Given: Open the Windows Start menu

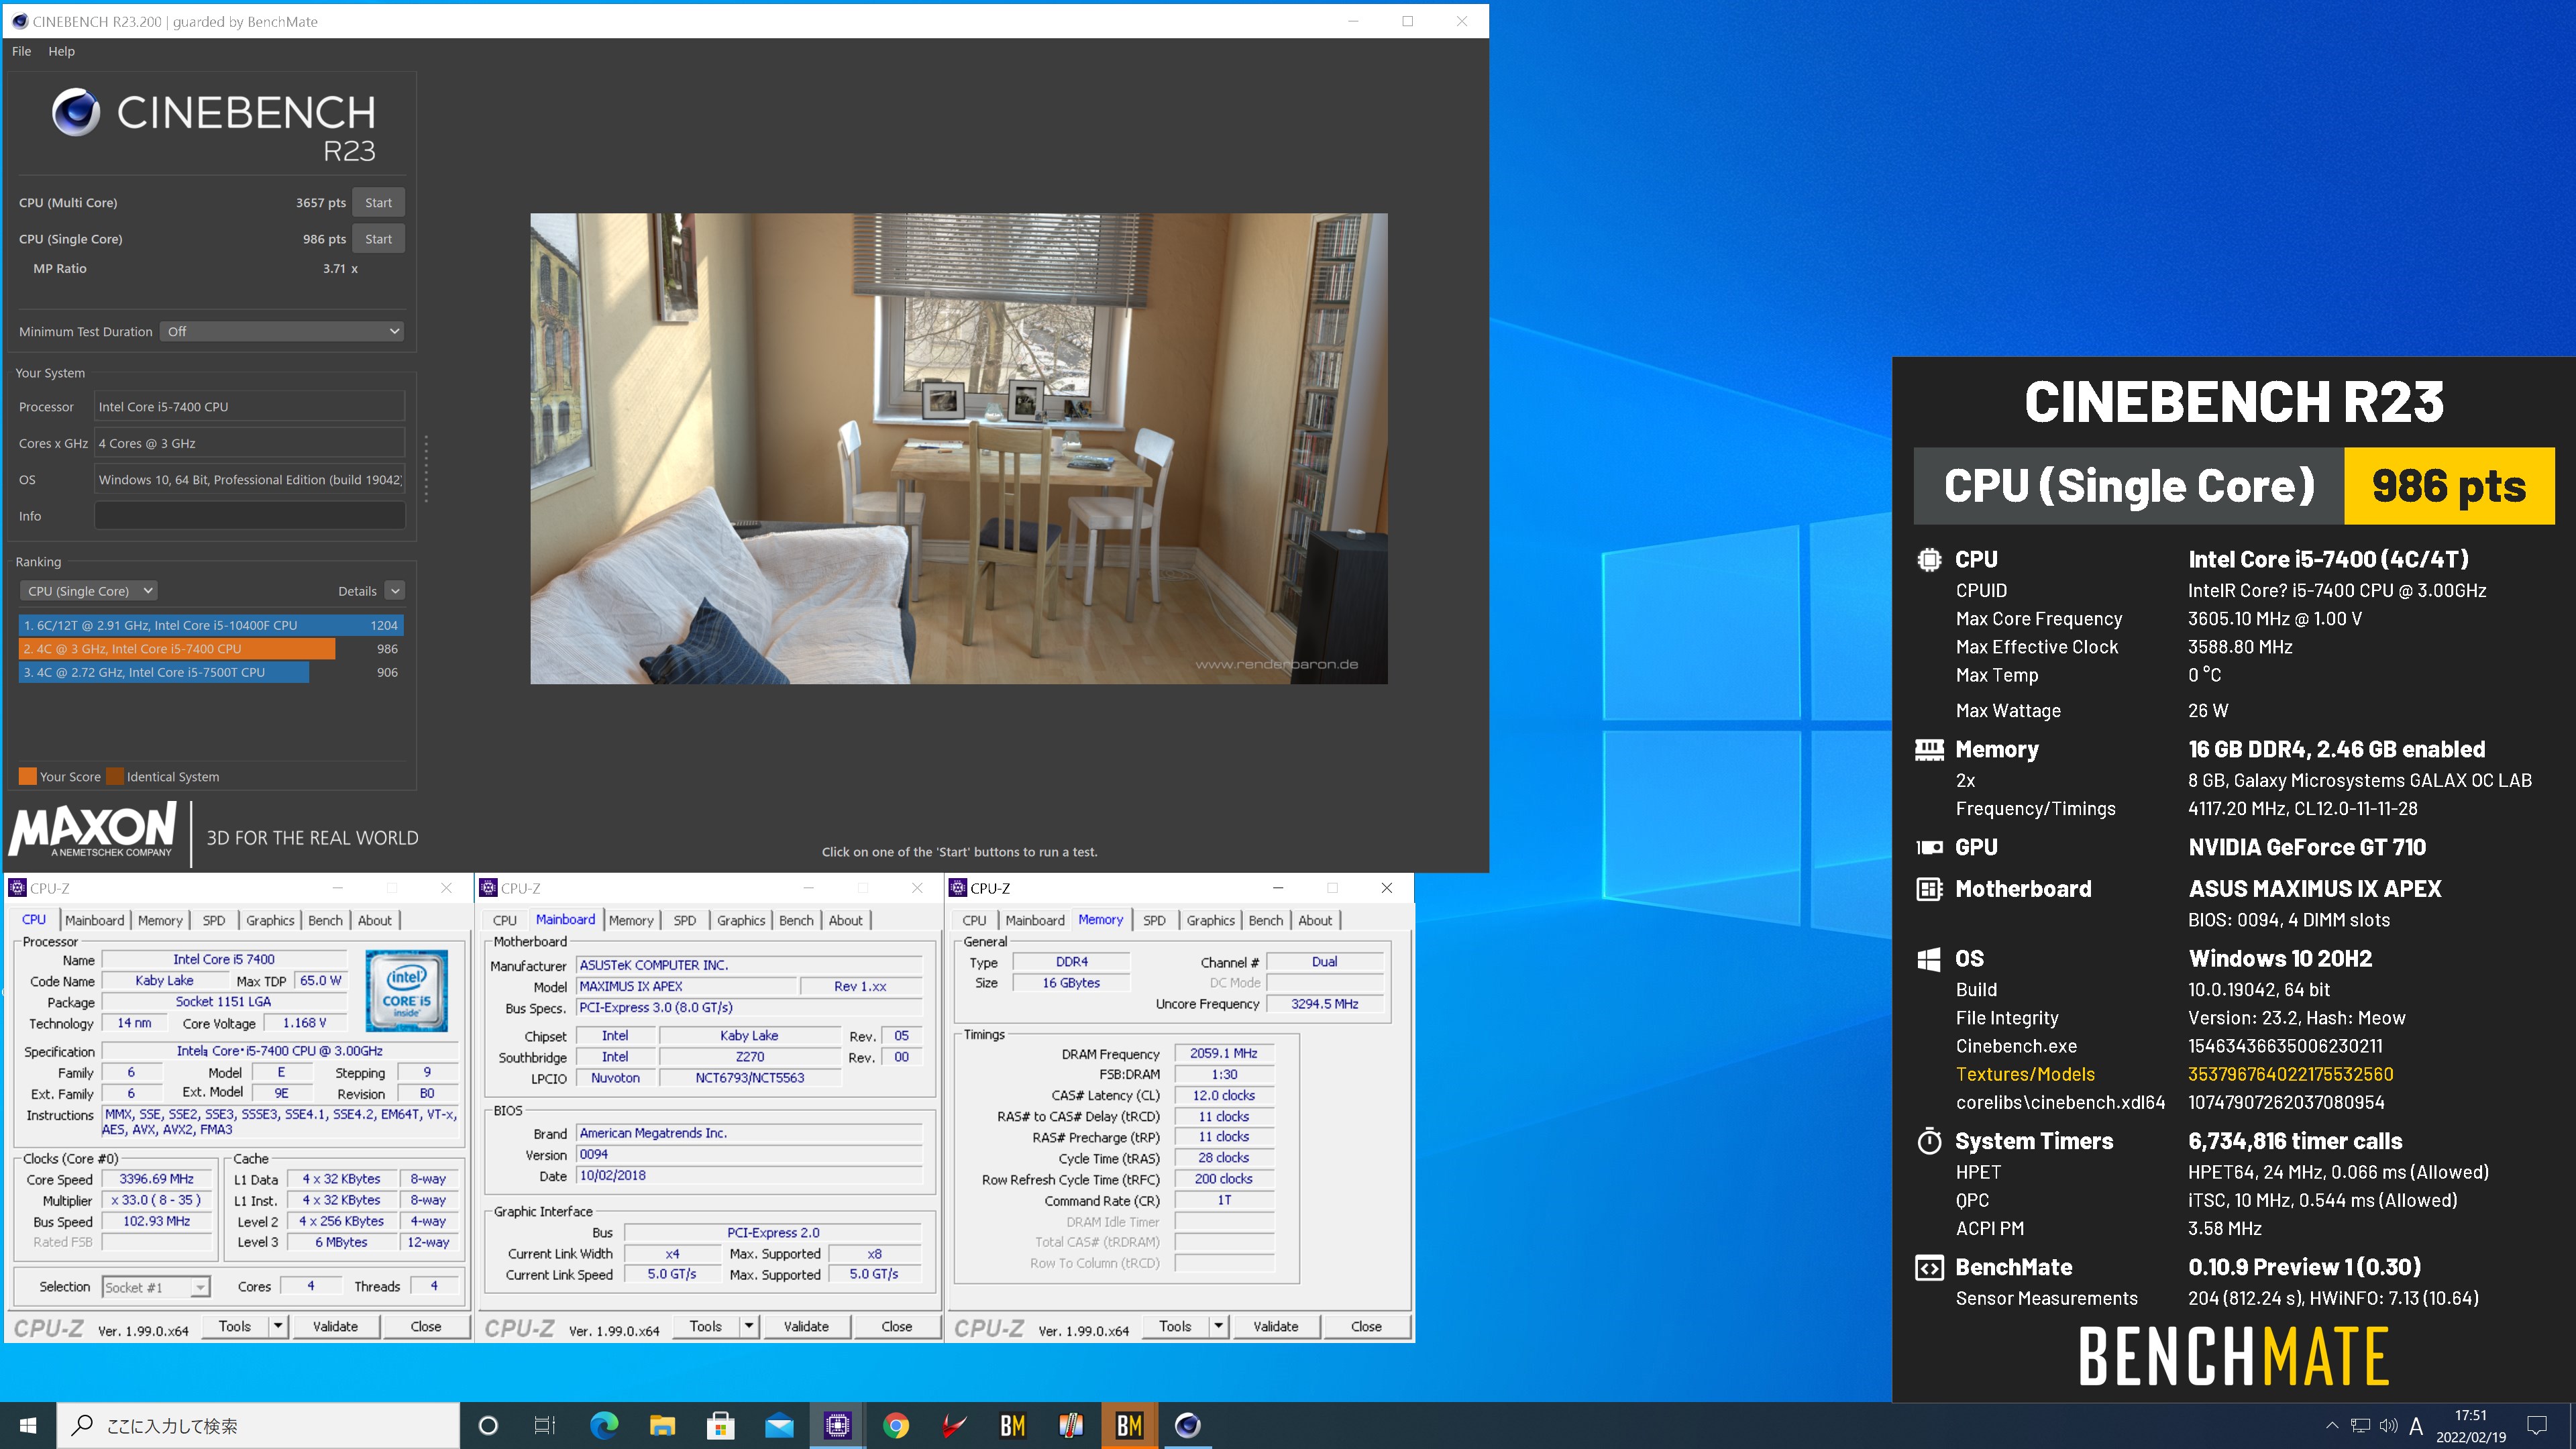Looking at the screenshot, I should (x=28, y=1425).
